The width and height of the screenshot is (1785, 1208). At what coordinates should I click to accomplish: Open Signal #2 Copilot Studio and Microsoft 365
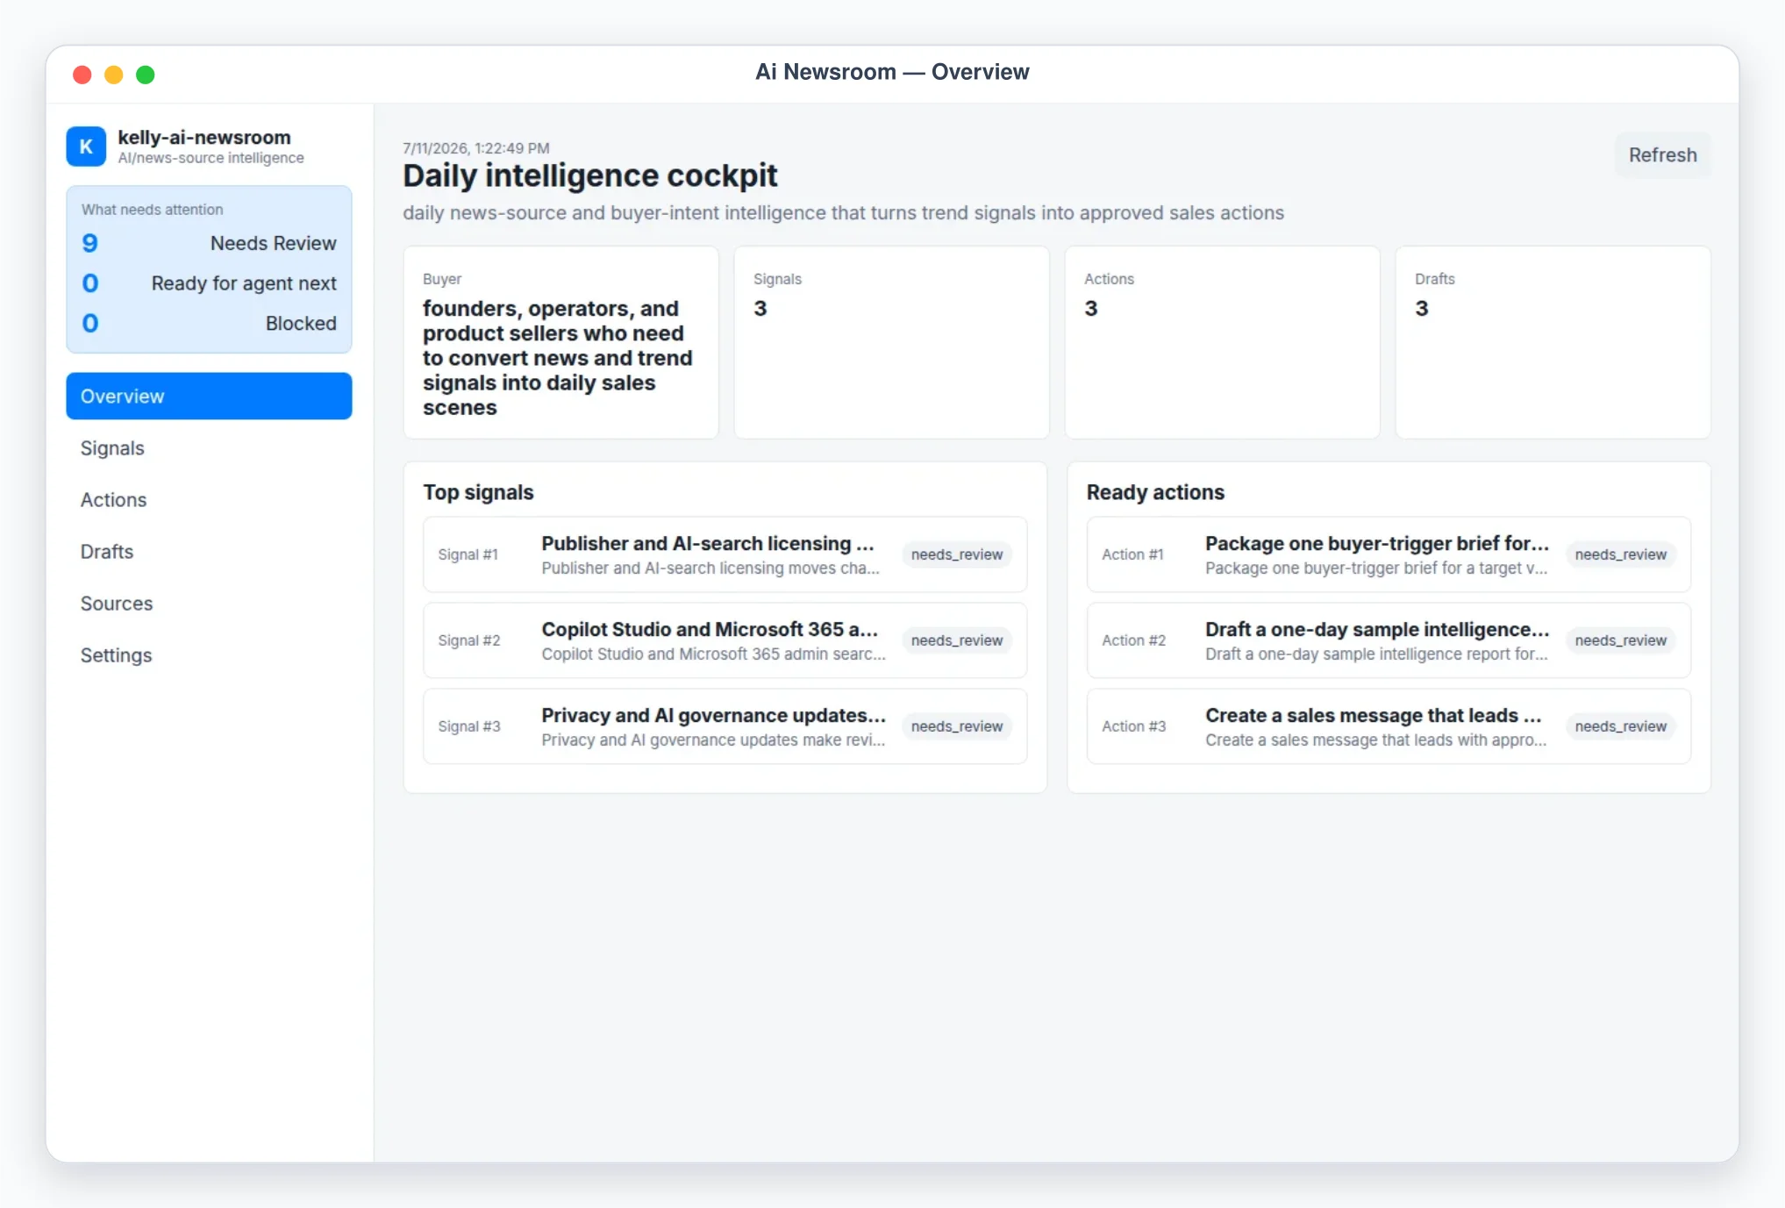[x=725, y=640]
